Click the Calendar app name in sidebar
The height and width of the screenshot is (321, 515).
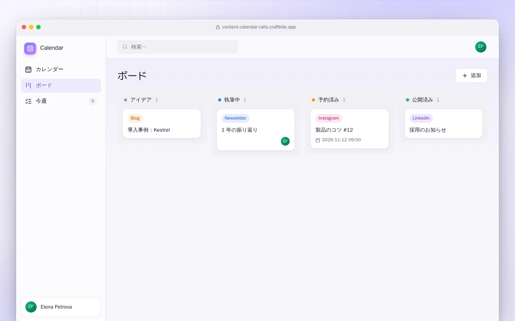52,48
